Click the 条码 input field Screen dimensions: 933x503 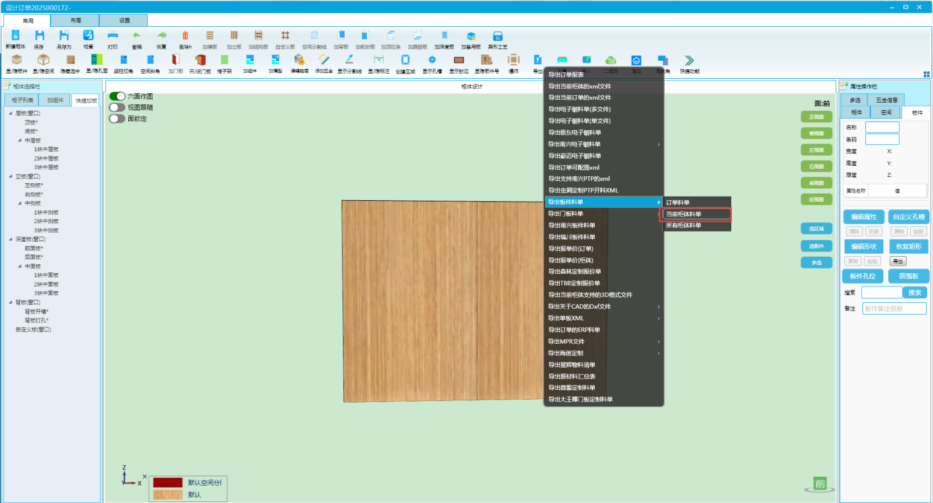click(882, 139)
